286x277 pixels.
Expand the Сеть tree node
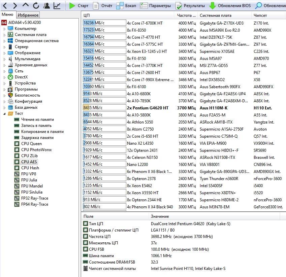pos(5,71)
